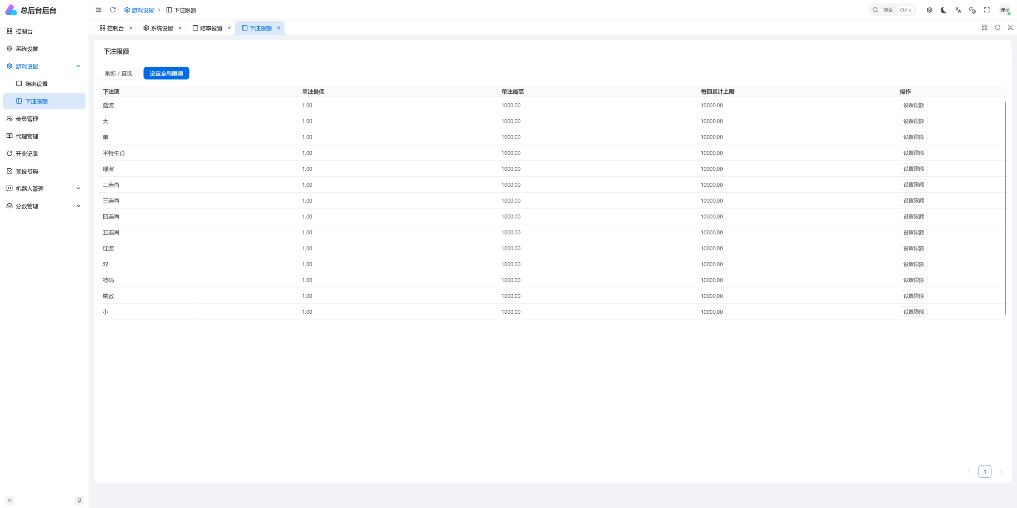Click the table's vertical scrollbar
The width and height of the screenshot is (1017, 508).
point(1005,208)
